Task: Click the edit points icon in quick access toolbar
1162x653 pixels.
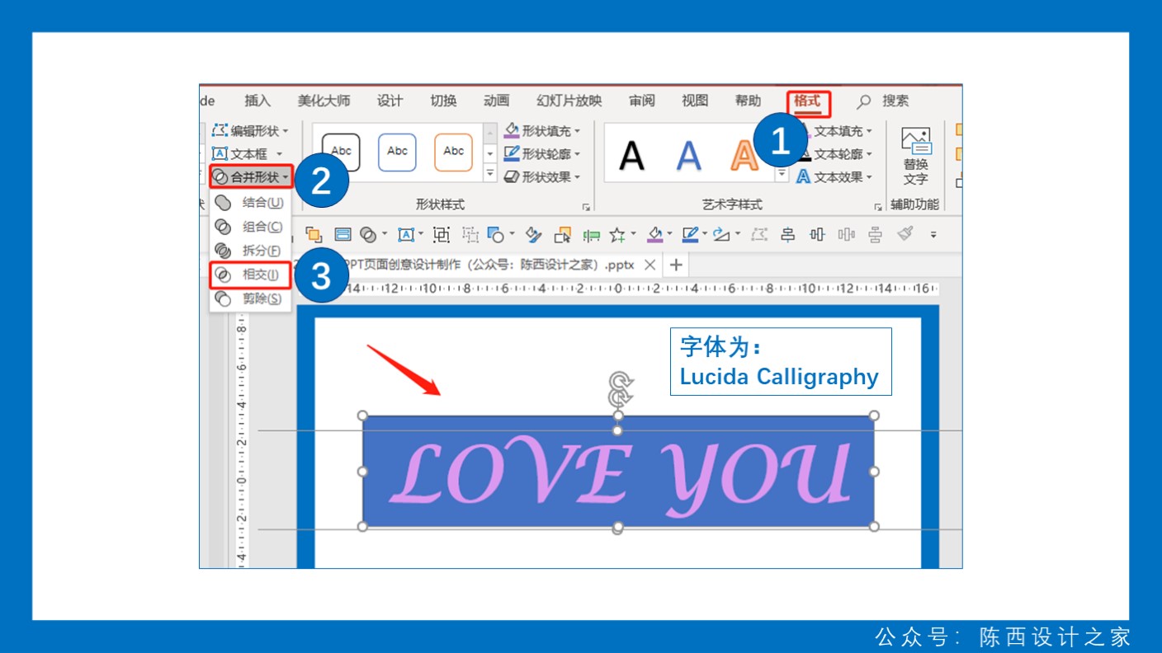Action: coord(758,235)
